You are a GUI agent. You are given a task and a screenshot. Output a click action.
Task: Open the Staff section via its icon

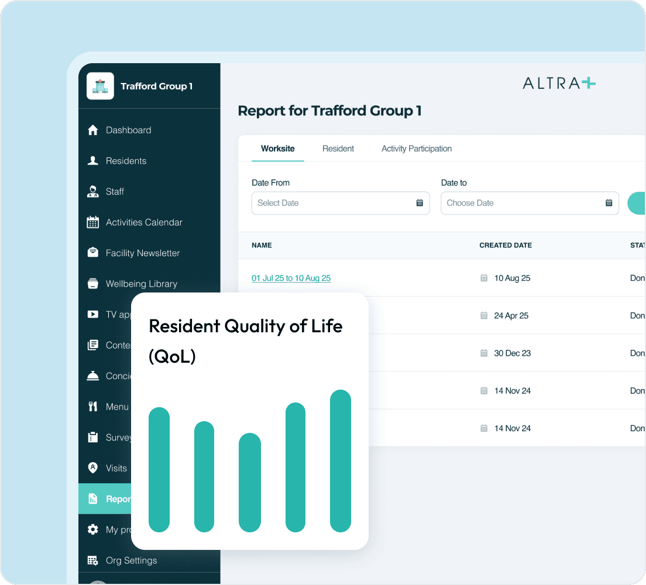pyautogui.click(x=94, y=191)
